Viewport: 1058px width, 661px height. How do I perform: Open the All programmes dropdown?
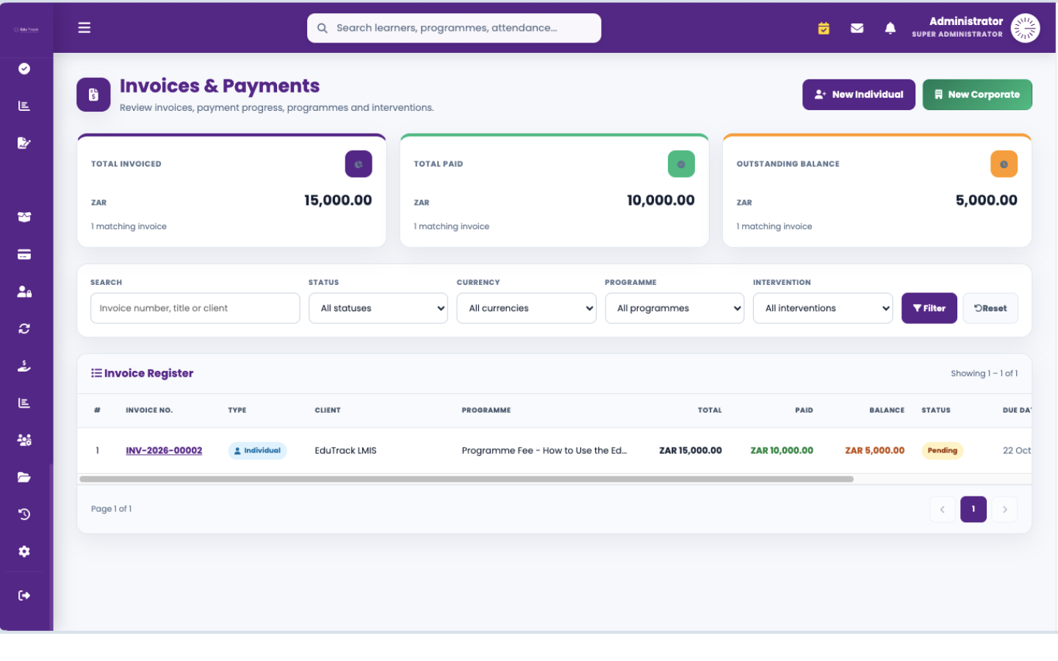(x=674, y=308)
